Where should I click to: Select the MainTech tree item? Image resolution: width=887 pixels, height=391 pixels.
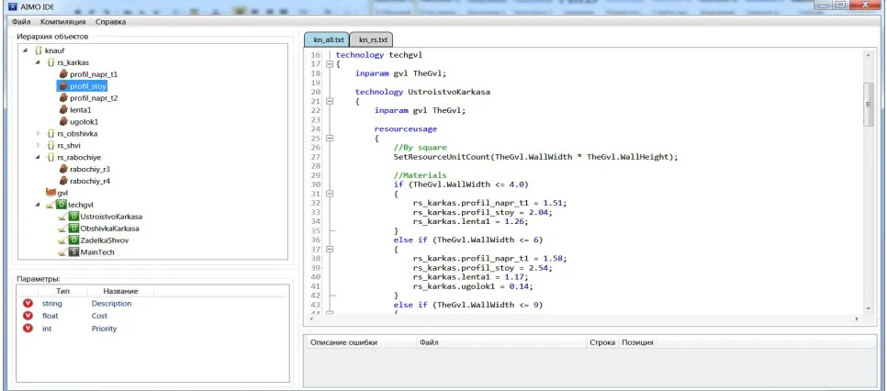click(x=97, y=252)
